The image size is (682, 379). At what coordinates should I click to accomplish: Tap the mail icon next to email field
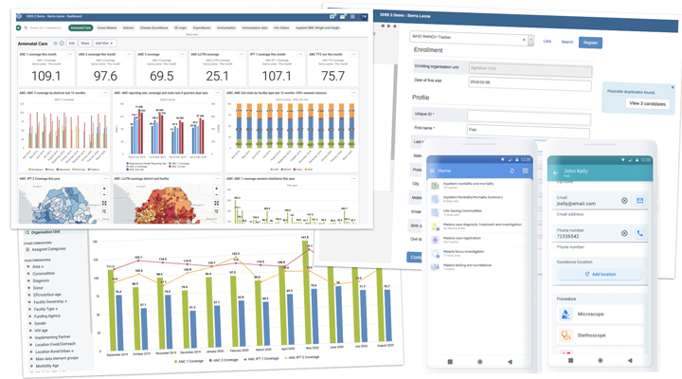point(639,201)
